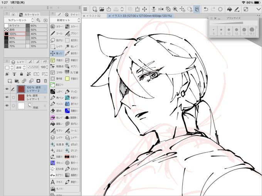Hide レイヤー 2 with its eye icon
The width and height of the screenshot is (262, 196).
pos(7,89)
